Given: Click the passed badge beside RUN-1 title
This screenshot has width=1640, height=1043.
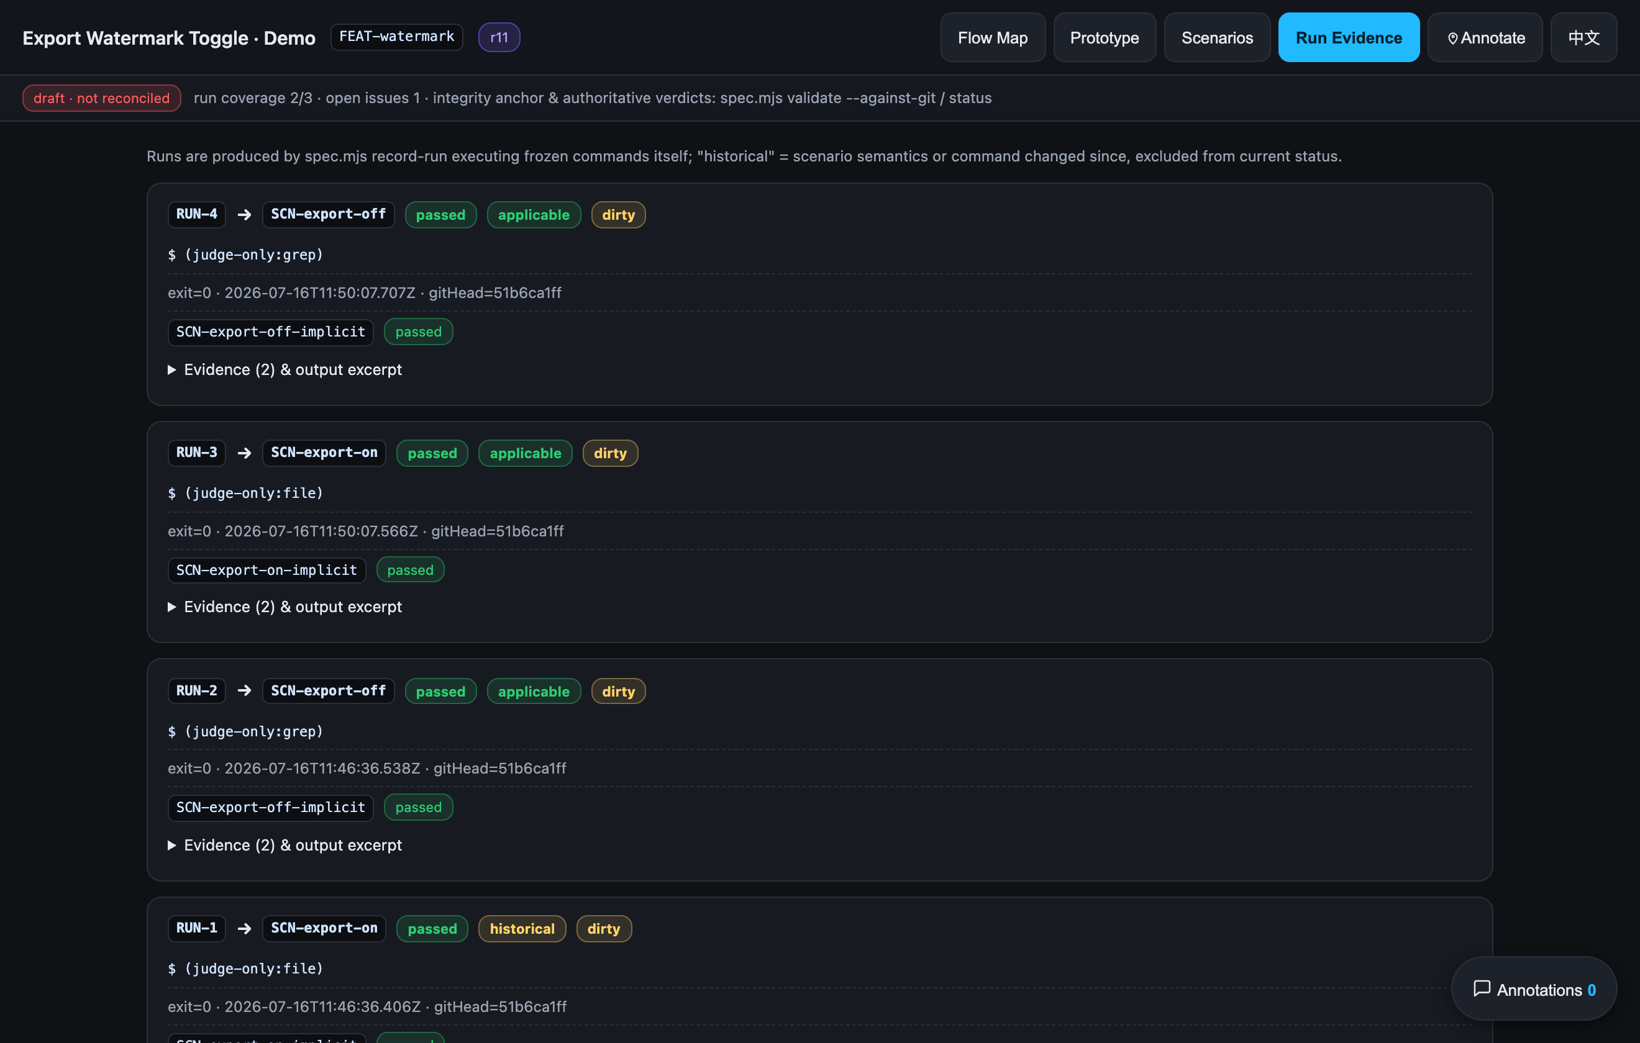Looking at the screenshot, I should (x=432, y=929).
